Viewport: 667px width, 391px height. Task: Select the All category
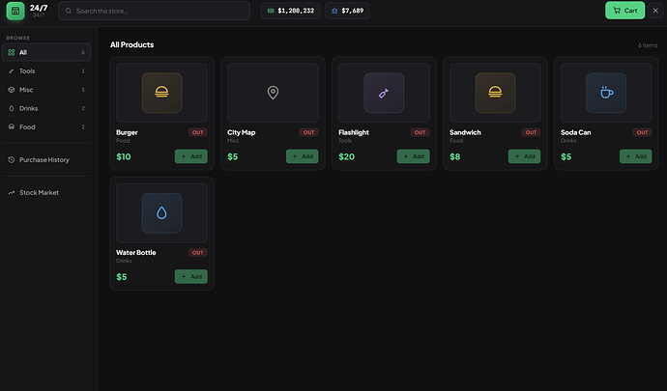point(46,52)
